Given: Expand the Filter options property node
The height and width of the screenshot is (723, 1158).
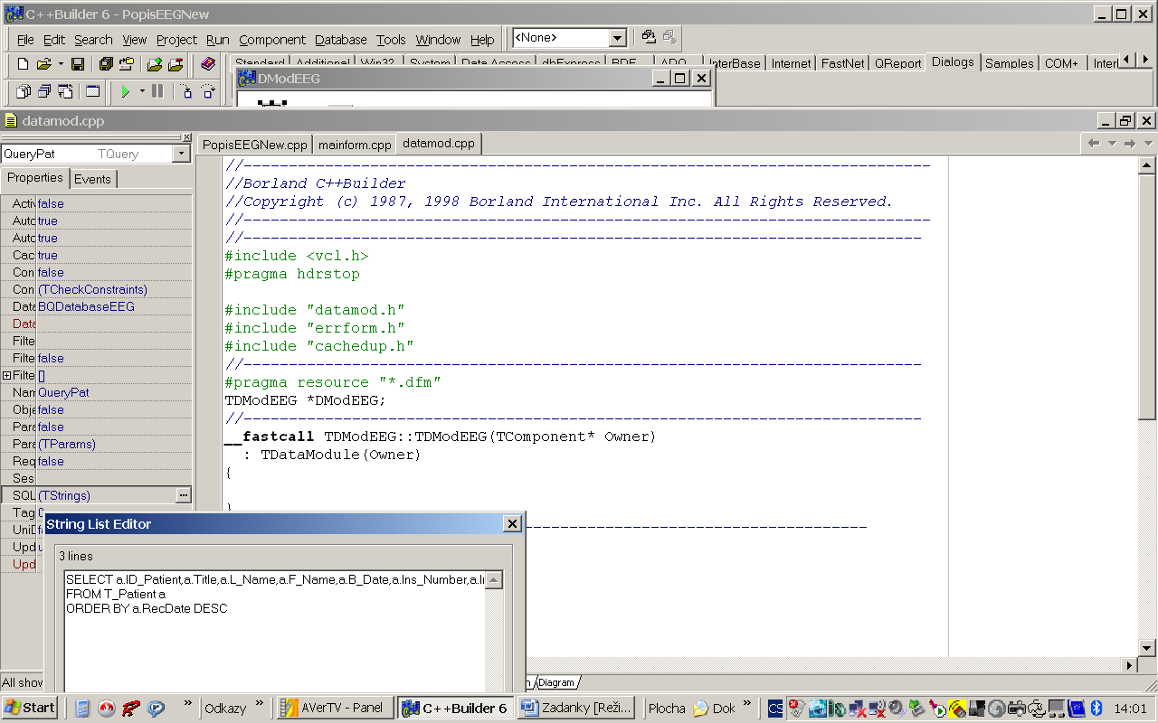Looking at the screenshot, I should click(x=7, y=375).
